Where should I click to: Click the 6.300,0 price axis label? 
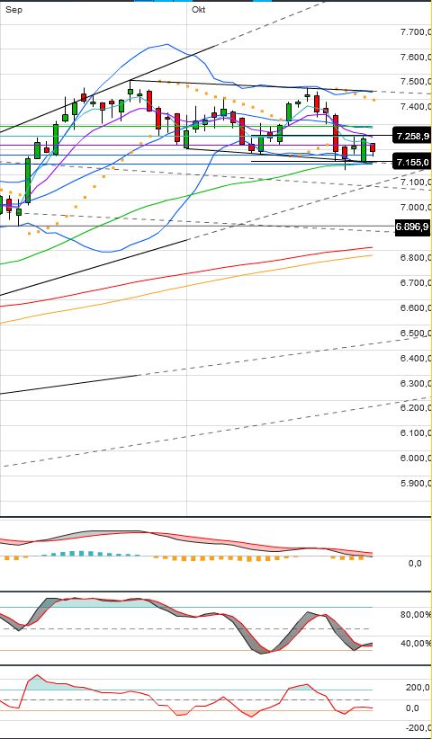(x=416, y=384)
